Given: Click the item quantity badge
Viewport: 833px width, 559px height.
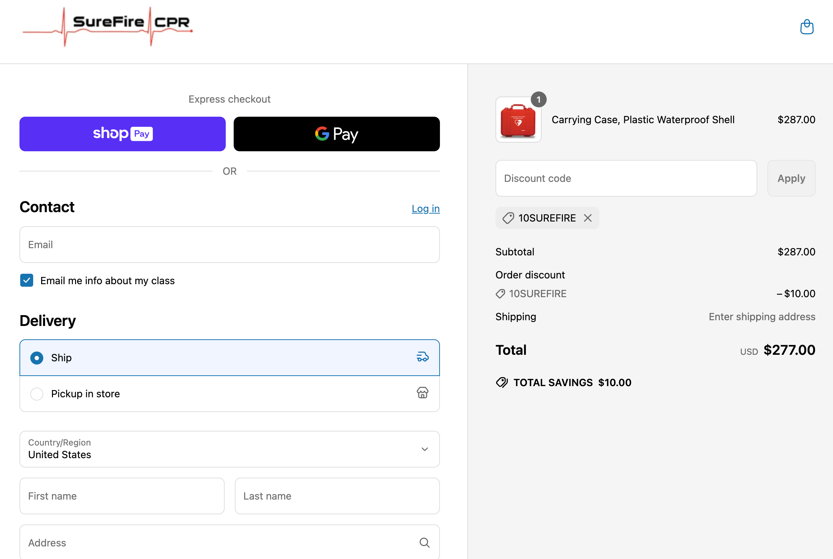Looking at the screenshot, I should 538,100.
